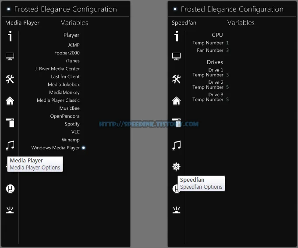Click the sunrise icon in Speedfan window
The width and height of the screenshot is (298, 248).
(x=176, y=210)
